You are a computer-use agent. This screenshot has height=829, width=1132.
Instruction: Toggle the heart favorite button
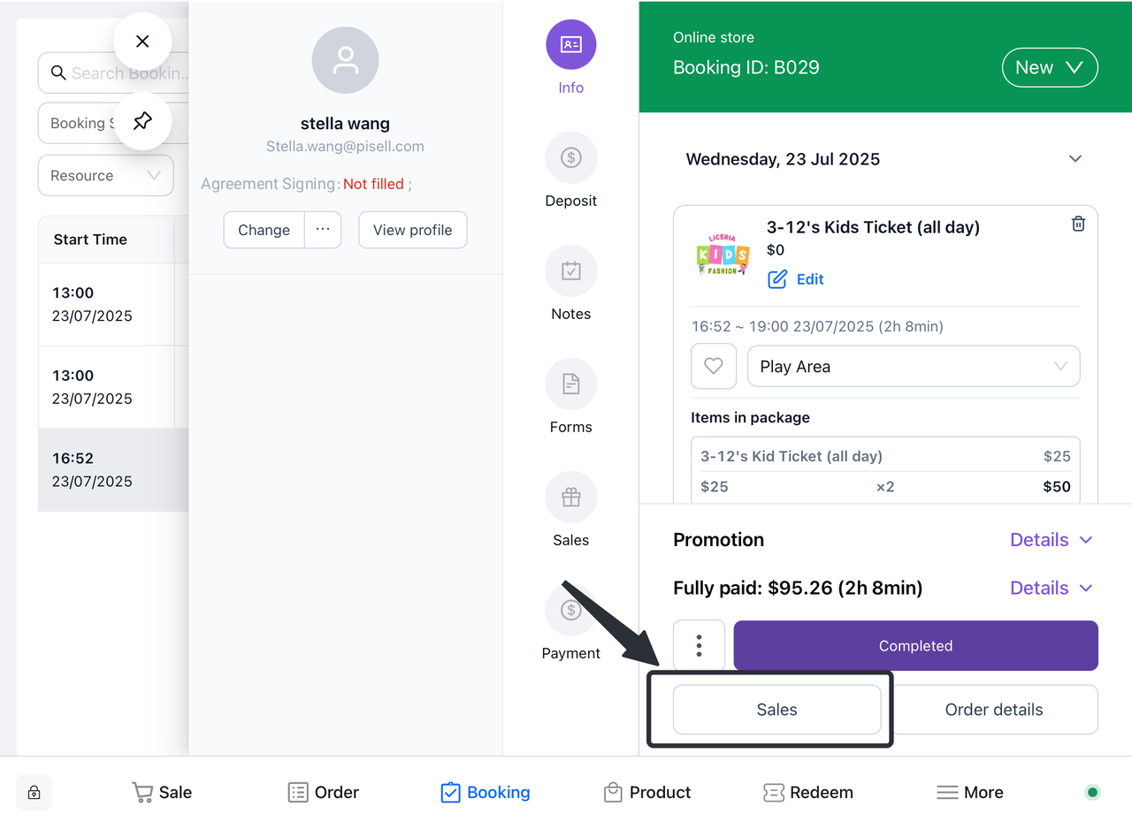[713, 366]
